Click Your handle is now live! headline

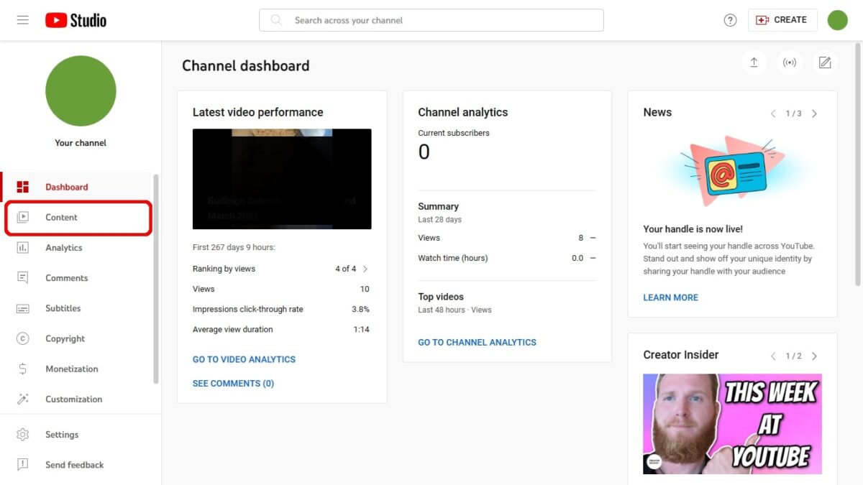tap(693, 229)
